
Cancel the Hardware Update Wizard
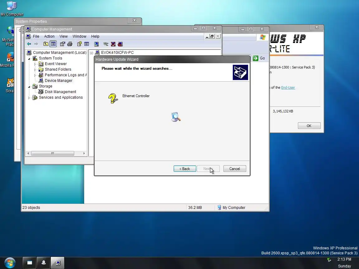235,168
